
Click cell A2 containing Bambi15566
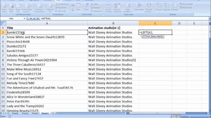pos(47,32)
